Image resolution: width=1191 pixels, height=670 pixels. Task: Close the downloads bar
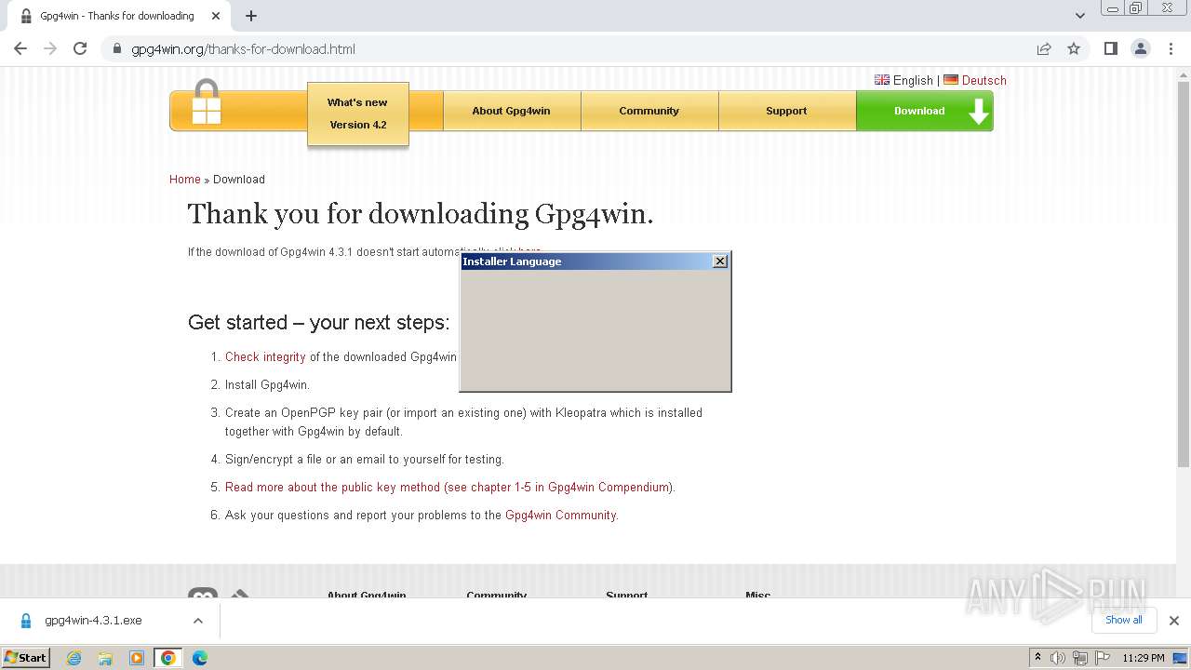1174,621
